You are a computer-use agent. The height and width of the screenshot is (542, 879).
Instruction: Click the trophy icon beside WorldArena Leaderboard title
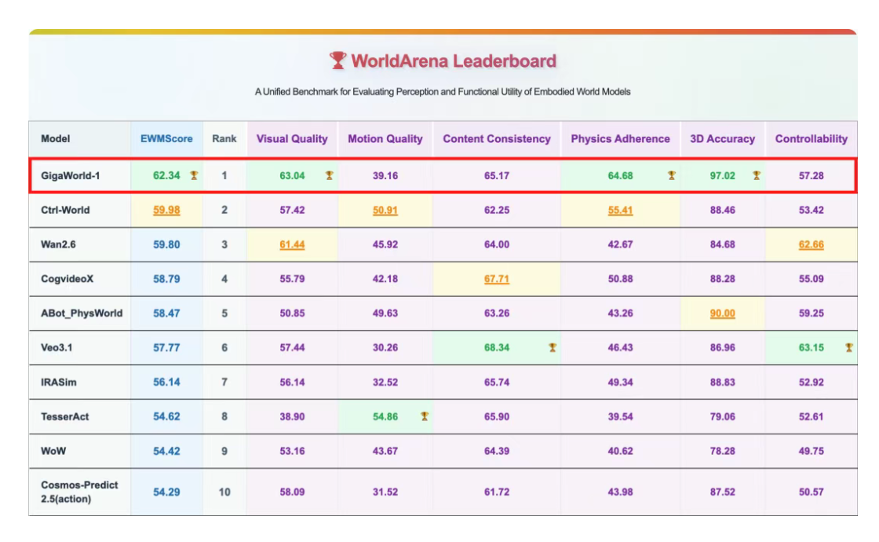point(337,60)
